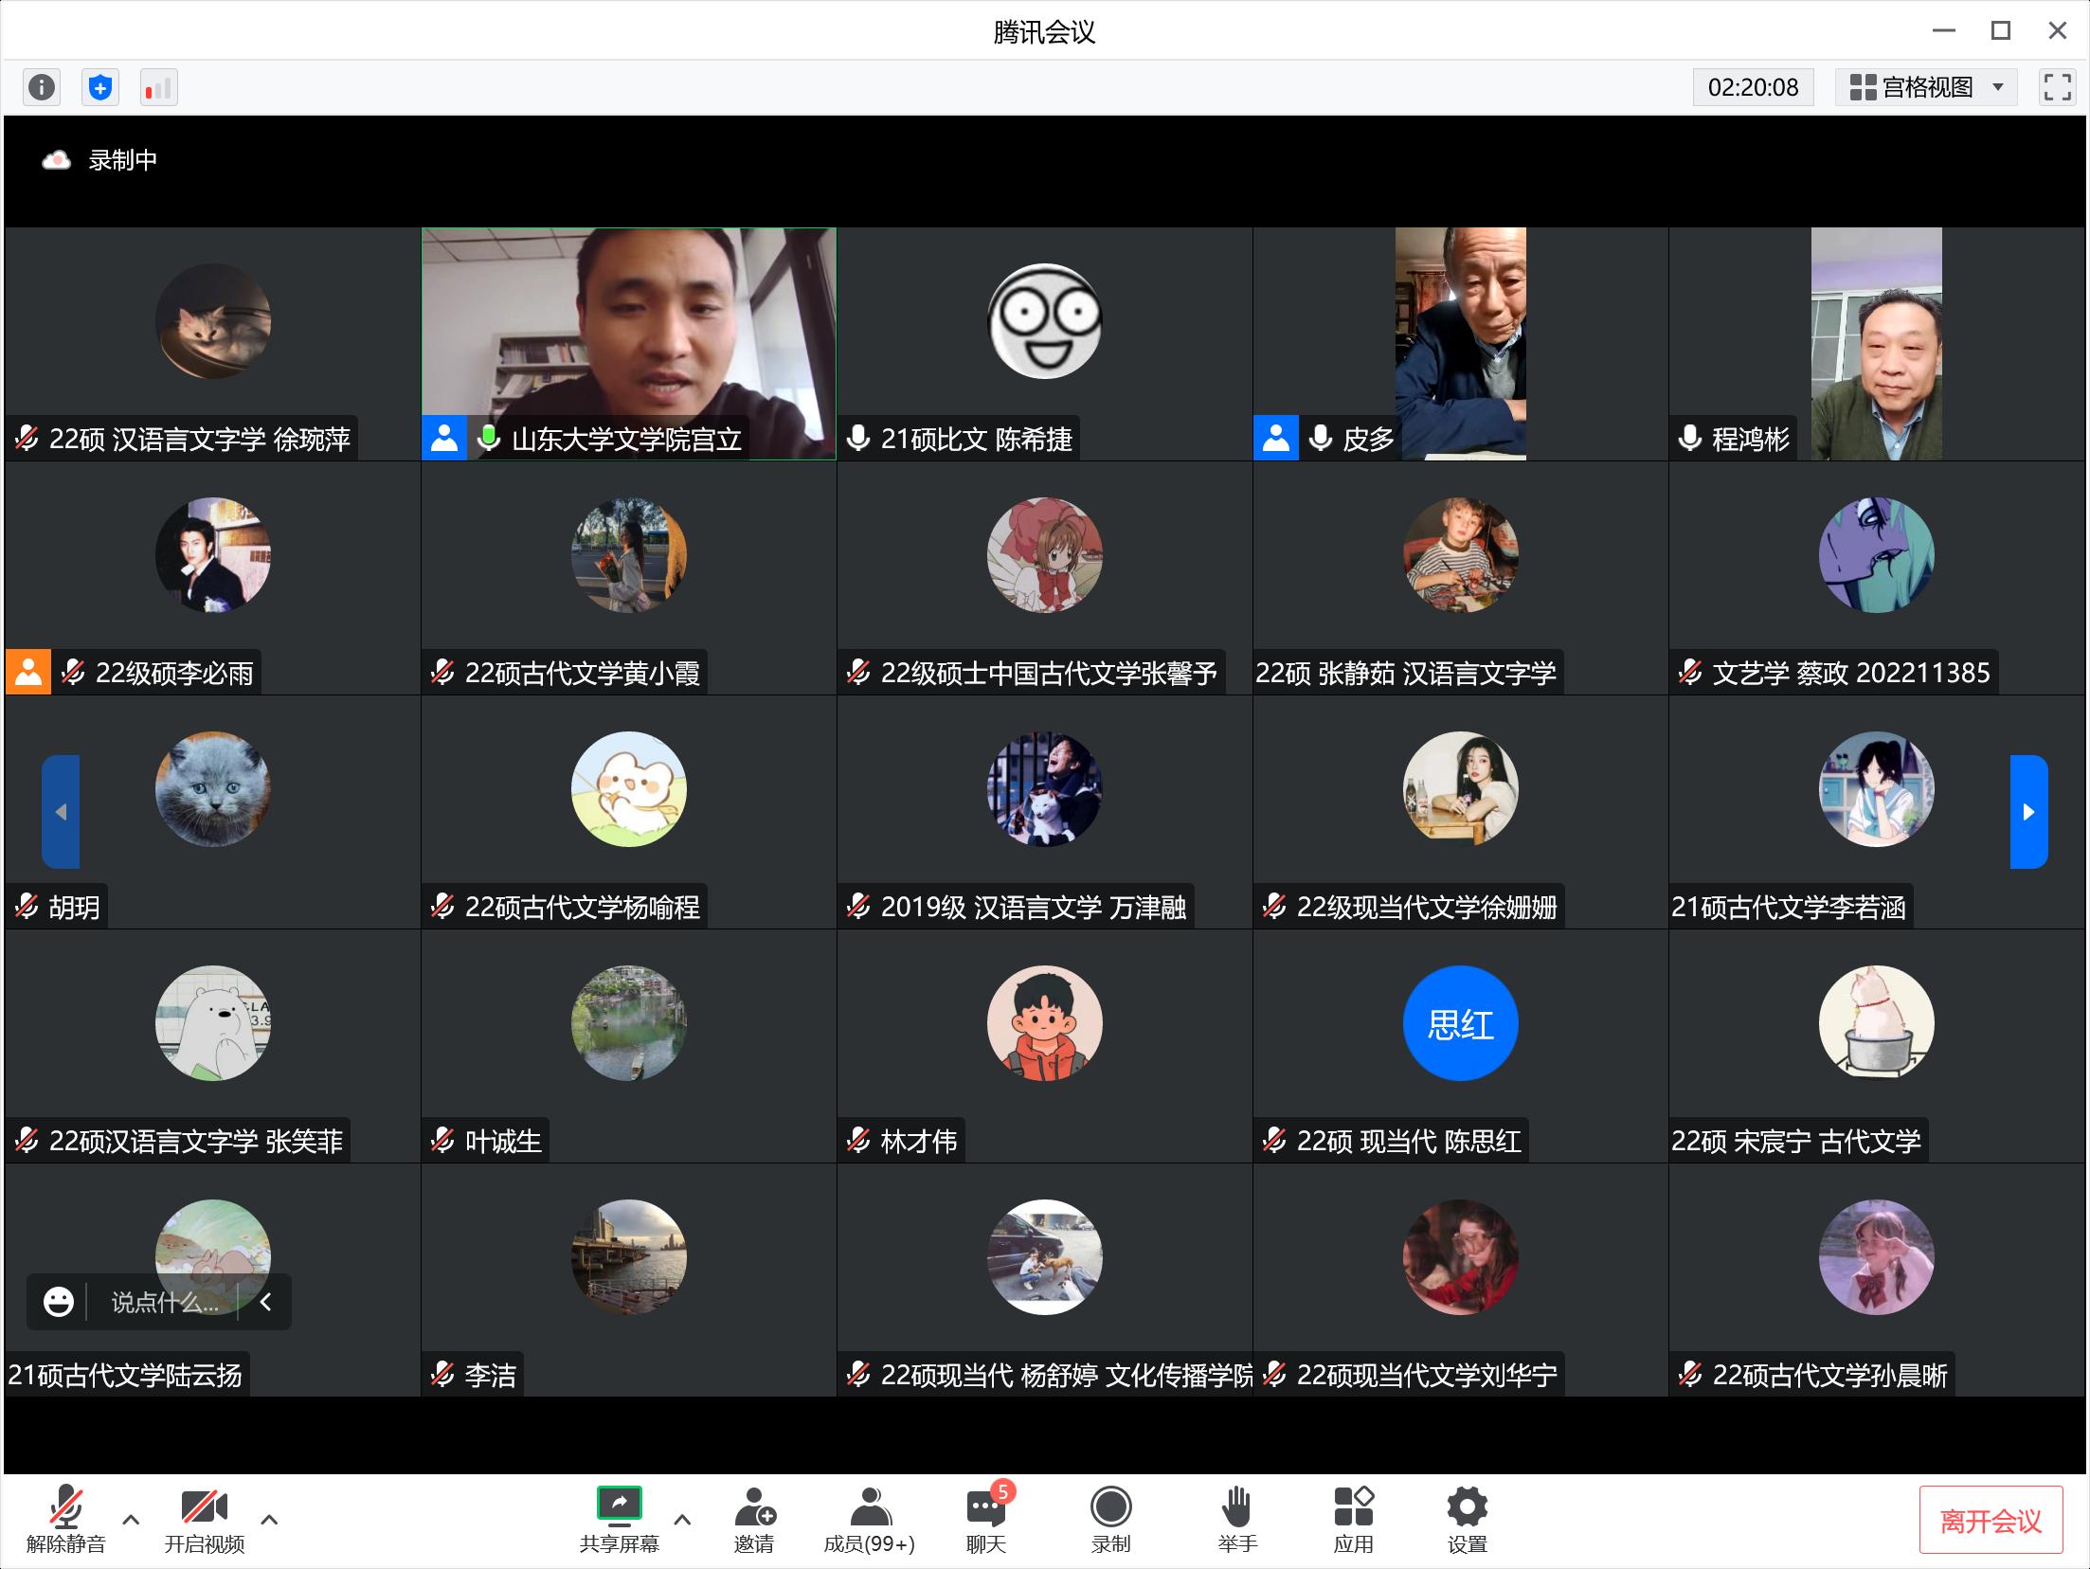Check the network signal status icon

pos(158,88)
